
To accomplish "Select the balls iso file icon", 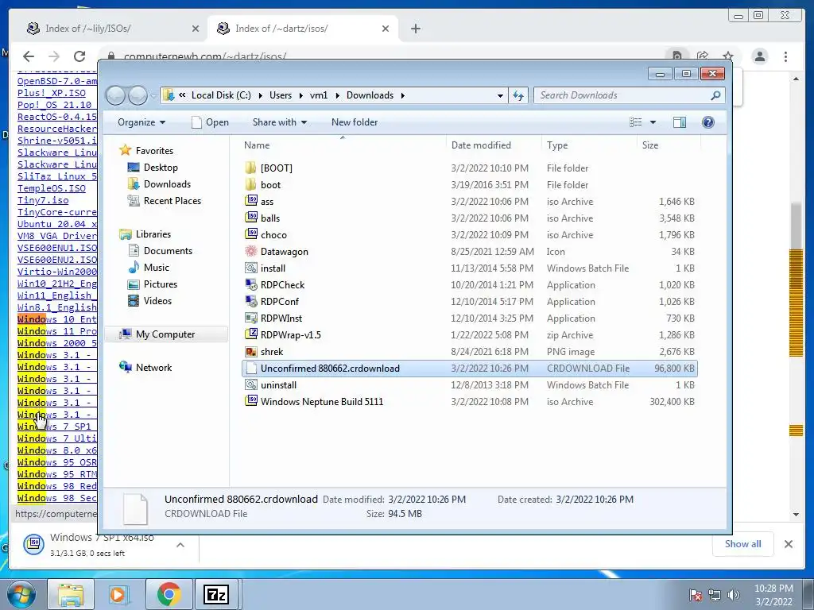I will 251,218.
